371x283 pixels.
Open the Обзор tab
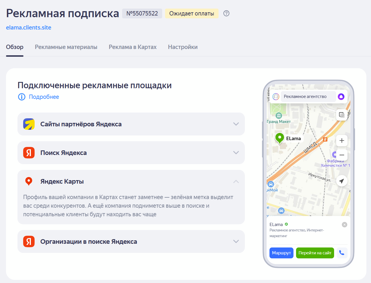click(x=15, y=47)
